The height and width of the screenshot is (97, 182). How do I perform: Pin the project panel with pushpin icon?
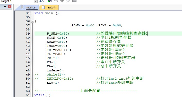coord(5,7)
